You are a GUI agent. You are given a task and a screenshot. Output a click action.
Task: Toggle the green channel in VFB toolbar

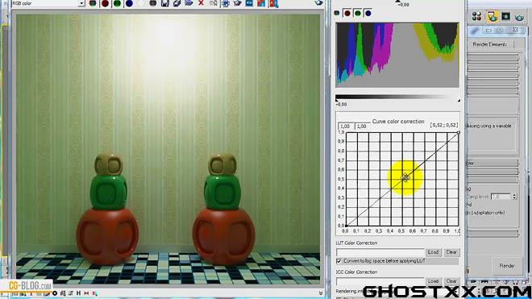(117, 3)
